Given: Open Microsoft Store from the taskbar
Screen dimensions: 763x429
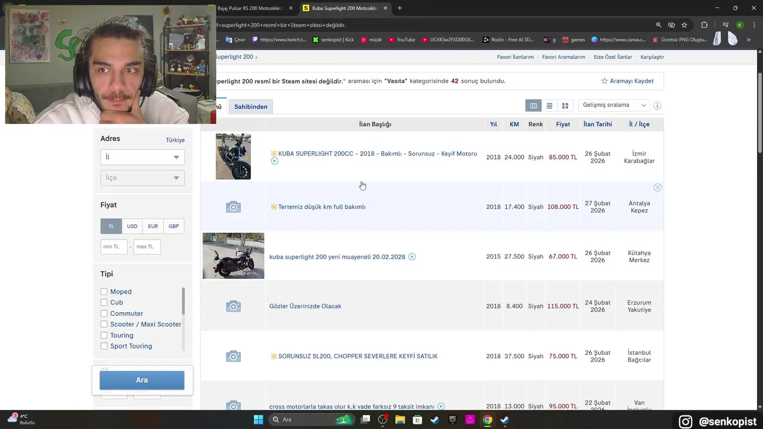Looking at the screenshot, I should [x=418, y=419].
